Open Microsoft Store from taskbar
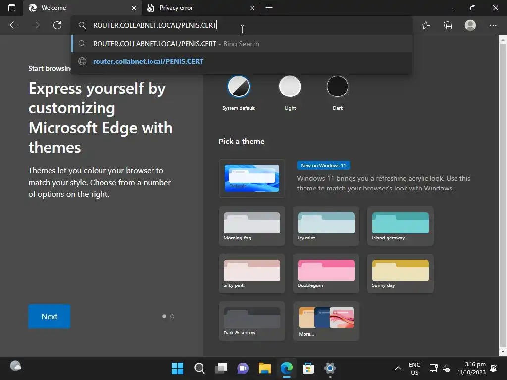This screenshot has width=507, height=380. tap(308, 368)
